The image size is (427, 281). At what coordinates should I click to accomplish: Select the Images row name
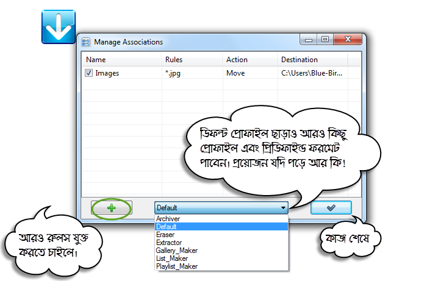107,73
